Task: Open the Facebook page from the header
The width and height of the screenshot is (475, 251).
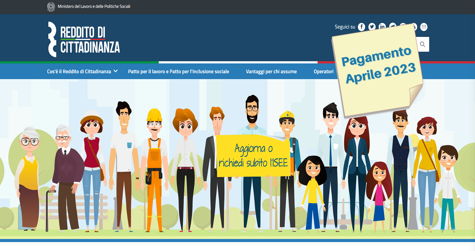Action: pyautogui.click(x=361, y=27)
